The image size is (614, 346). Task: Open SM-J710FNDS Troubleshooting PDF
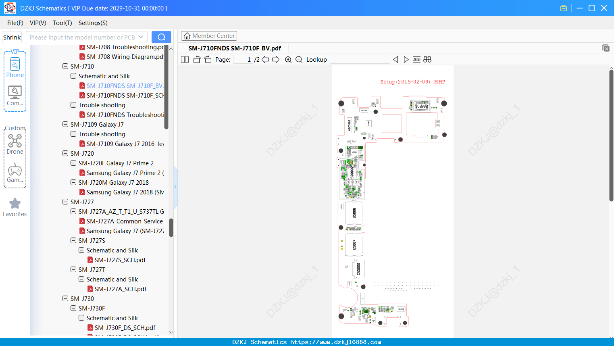pos(121,115)
